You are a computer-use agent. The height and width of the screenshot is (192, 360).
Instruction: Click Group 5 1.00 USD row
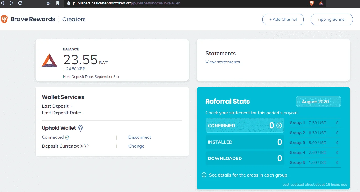click(315, 162)
